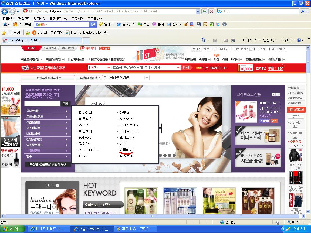311x233 pixels.
Task: Click the 알패스 key icon
Action: pos(101,24)
